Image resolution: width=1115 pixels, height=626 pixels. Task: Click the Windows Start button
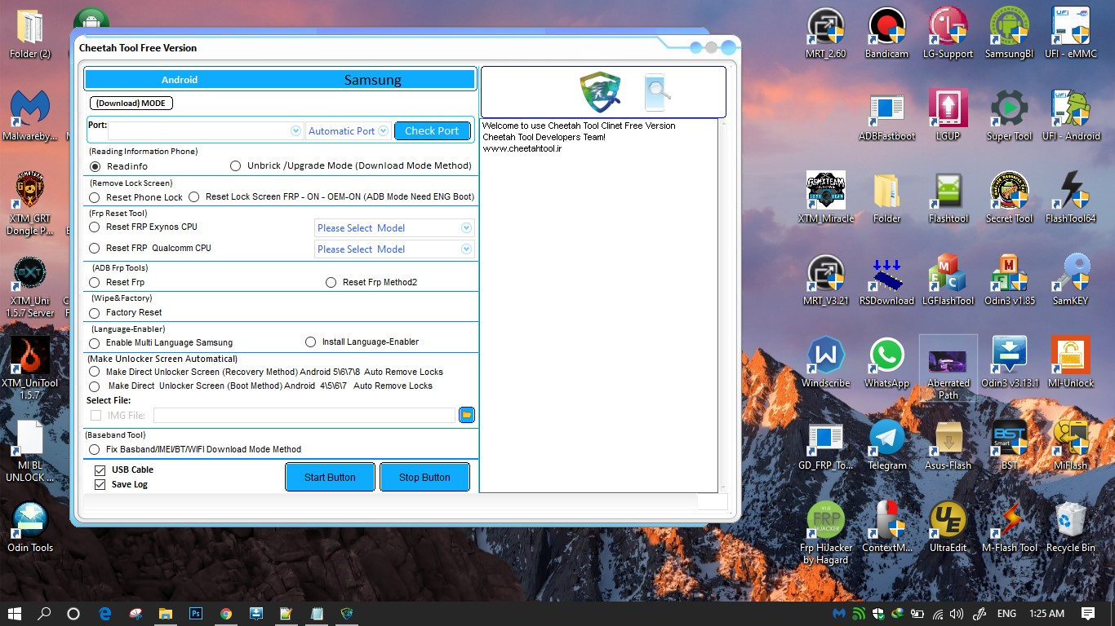coord(14,614)
